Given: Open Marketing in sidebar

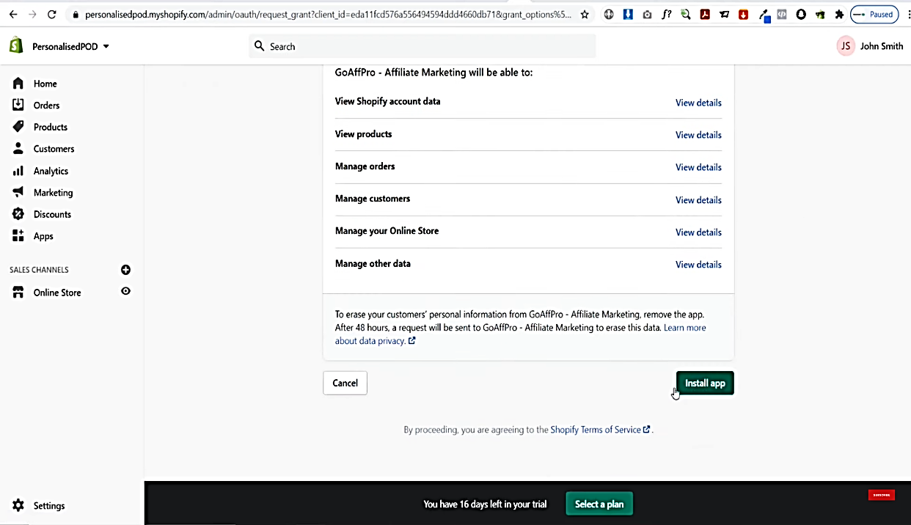Looking at the screenshot, I should click(x=53, y=193).
